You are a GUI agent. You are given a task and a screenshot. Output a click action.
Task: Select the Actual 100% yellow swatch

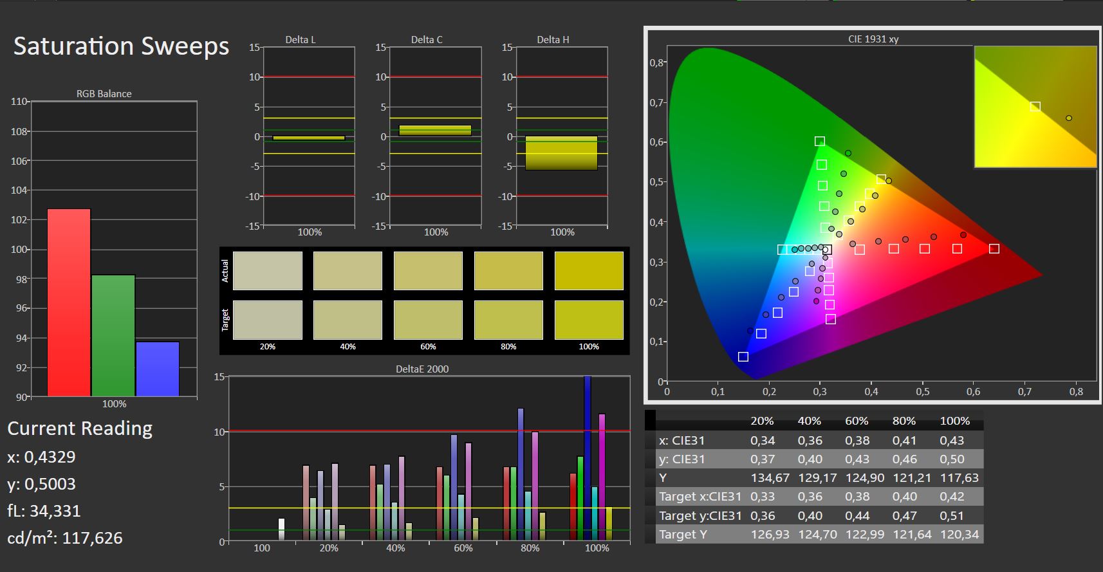588,271
